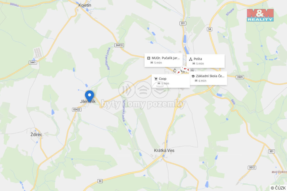Screen dimensions: 287x191
Task: Open the Základní škola 6 min info card
Action: 208,78
